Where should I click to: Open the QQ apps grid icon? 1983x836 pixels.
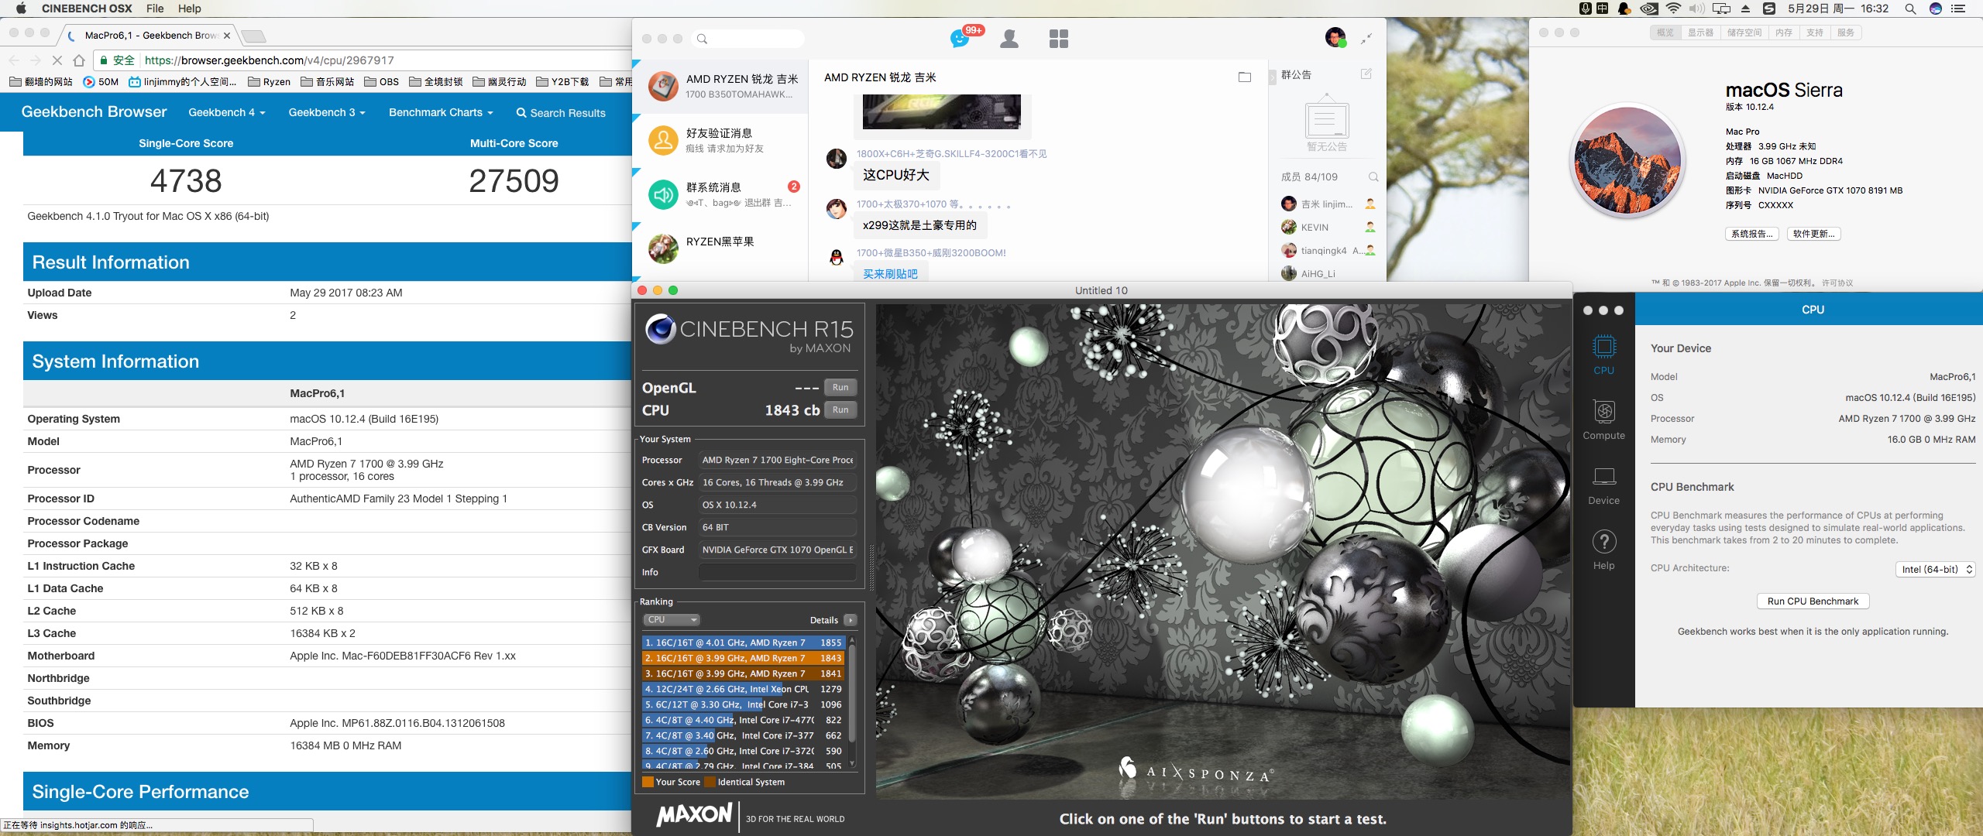tap(1058, 39)
